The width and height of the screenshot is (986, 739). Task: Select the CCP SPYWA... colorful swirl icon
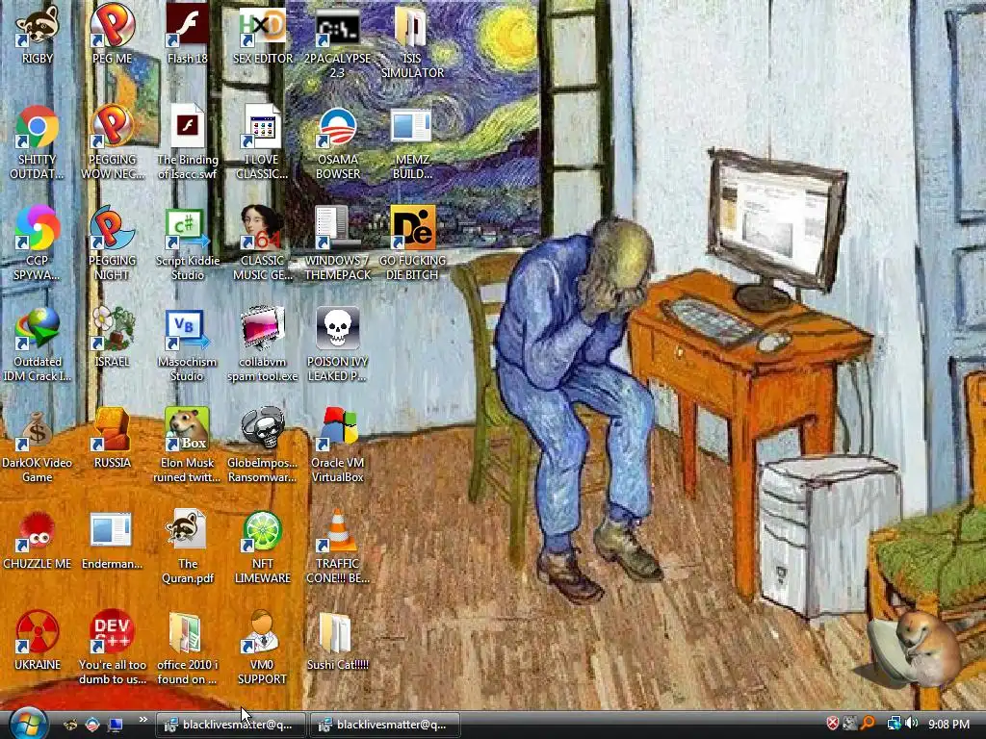(x=38, y=227)
